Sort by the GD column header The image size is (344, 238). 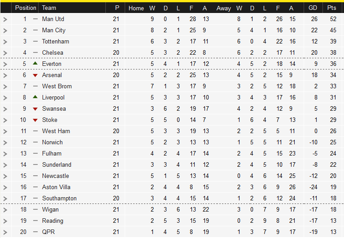tap(313, 8)
